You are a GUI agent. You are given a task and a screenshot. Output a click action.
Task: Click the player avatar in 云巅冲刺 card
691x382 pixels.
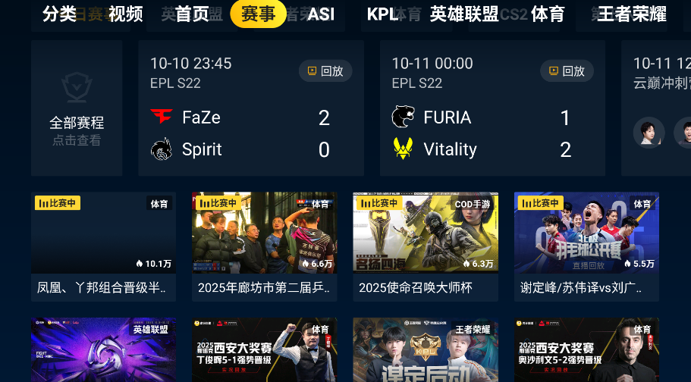click(x=649, y=132)
